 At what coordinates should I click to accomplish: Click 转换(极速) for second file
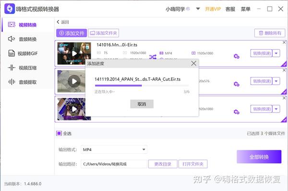tap(262, 81)
